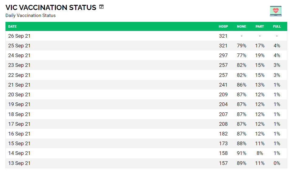Click the heart monitor laptop icon
The image size is (290, 171).
[x=275, y=11]
